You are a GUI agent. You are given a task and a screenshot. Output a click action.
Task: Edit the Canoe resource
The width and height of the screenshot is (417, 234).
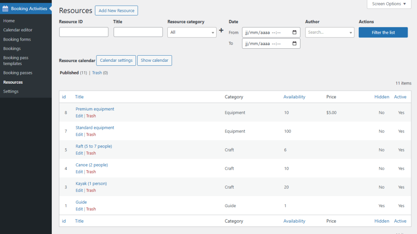(79, 172)
